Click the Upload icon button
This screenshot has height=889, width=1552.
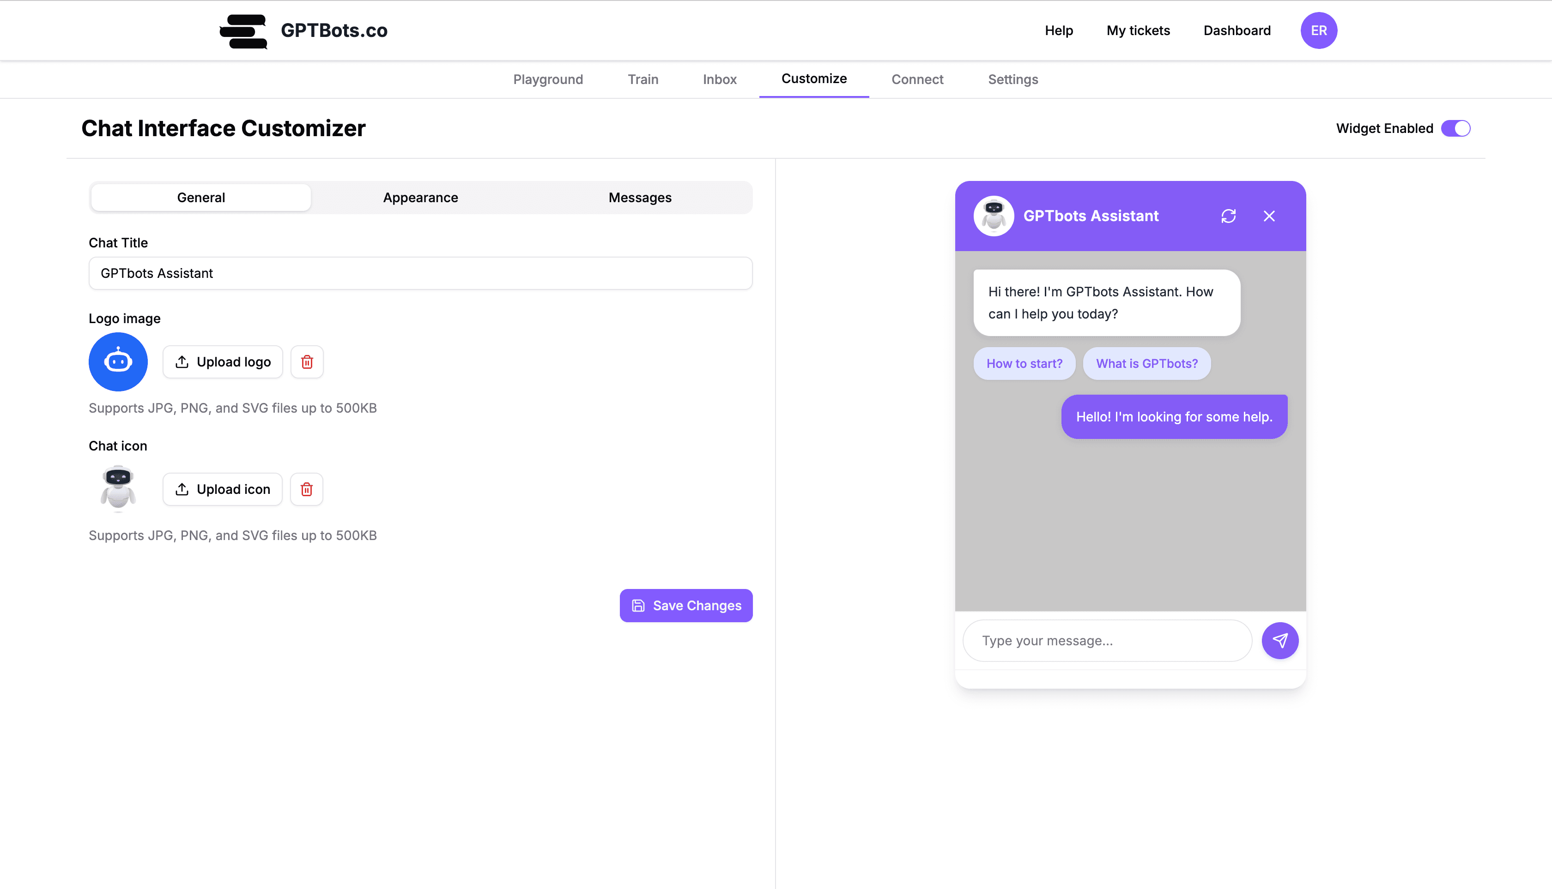pyautogui.click(x=223, y=489)
